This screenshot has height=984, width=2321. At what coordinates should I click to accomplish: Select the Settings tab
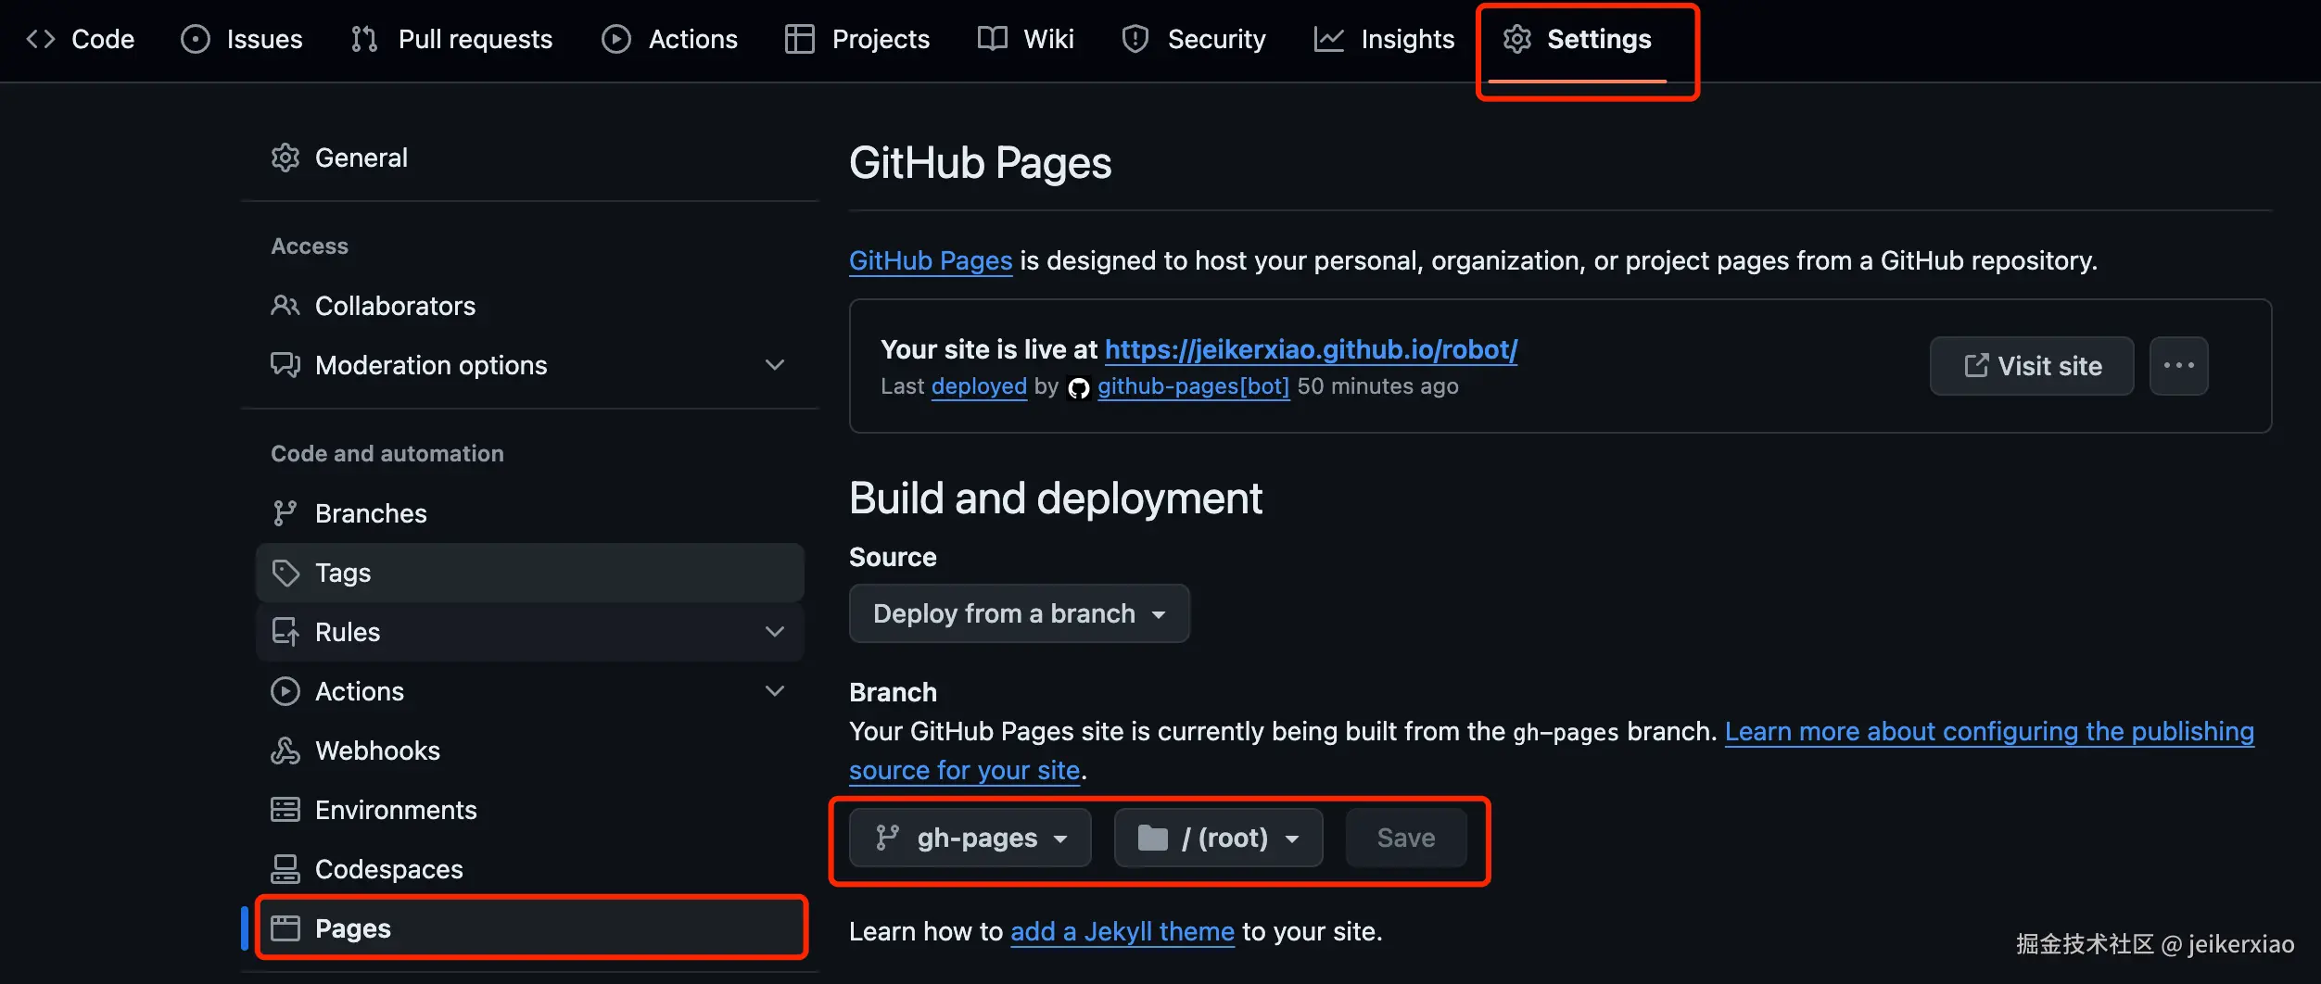click(x=1578, y=39)
